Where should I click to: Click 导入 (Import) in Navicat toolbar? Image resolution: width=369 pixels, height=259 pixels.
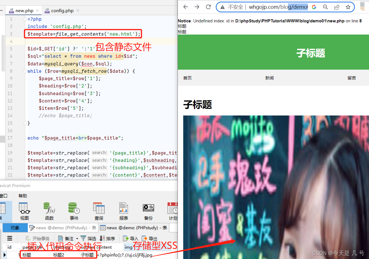131,239
